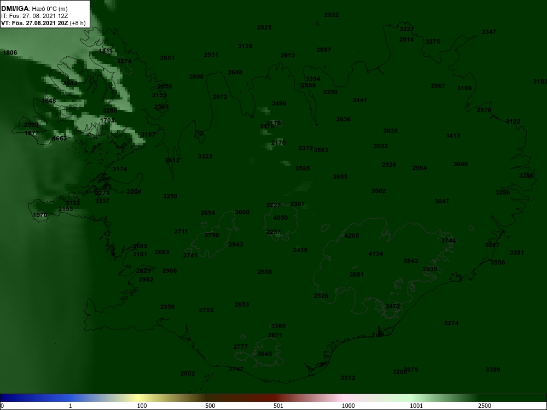This screenshot has width=547, height=410.
Task: Click the height value 3312
Action: point(348,378)
